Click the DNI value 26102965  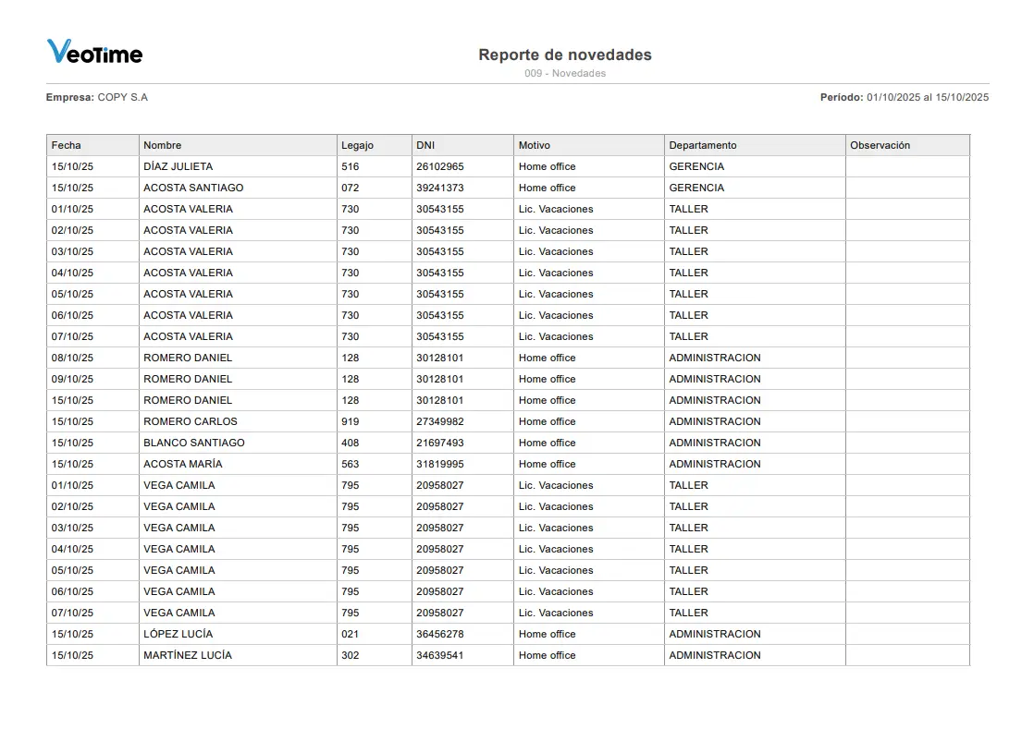(441, 166)
